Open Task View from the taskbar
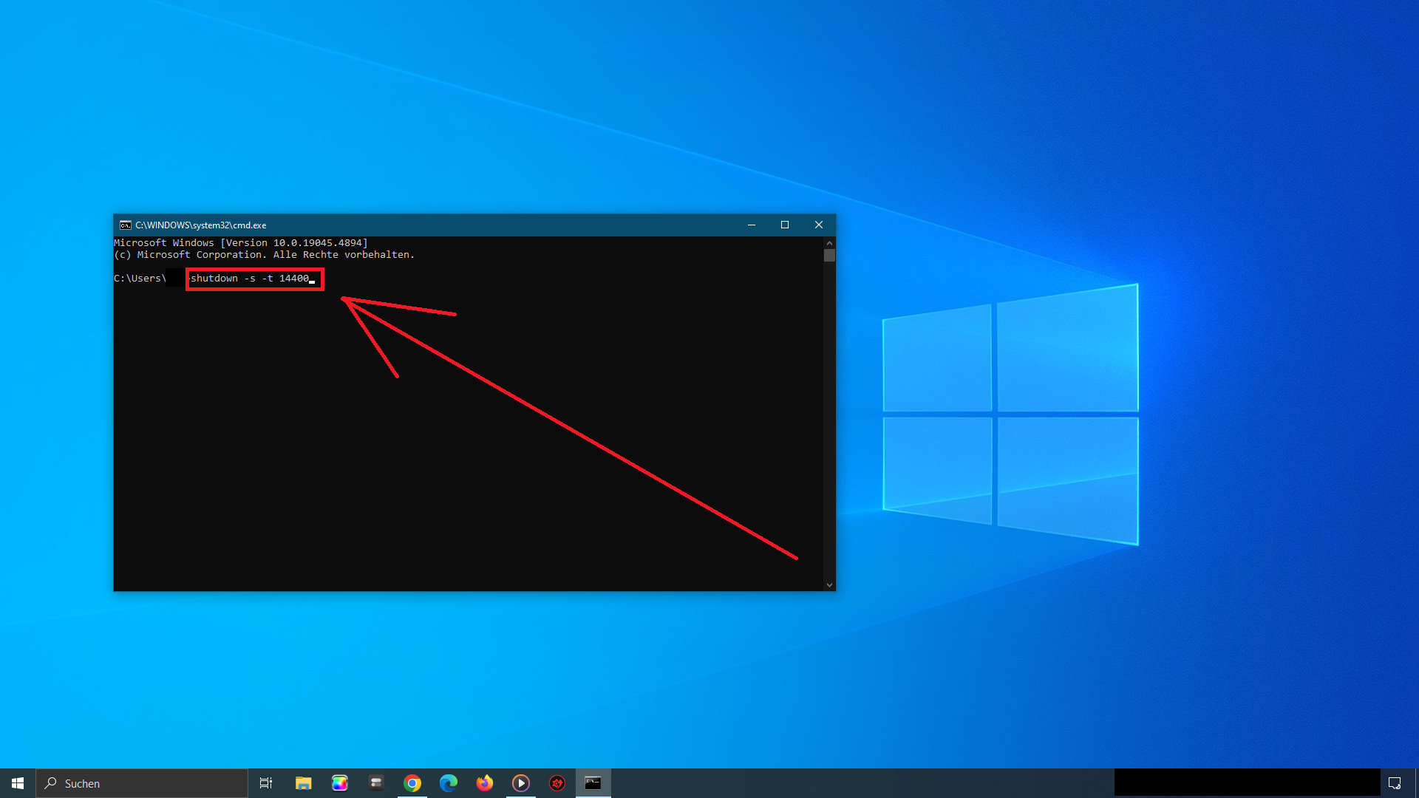Viewport: 1419px width, 798px height. pyautogui.click(x=266, y=783)
